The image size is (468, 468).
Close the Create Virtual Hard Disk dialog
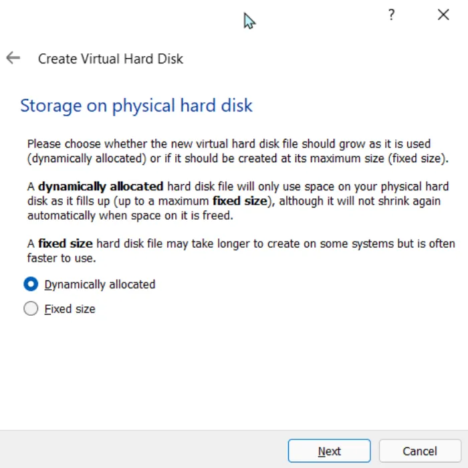pos(443,15)
